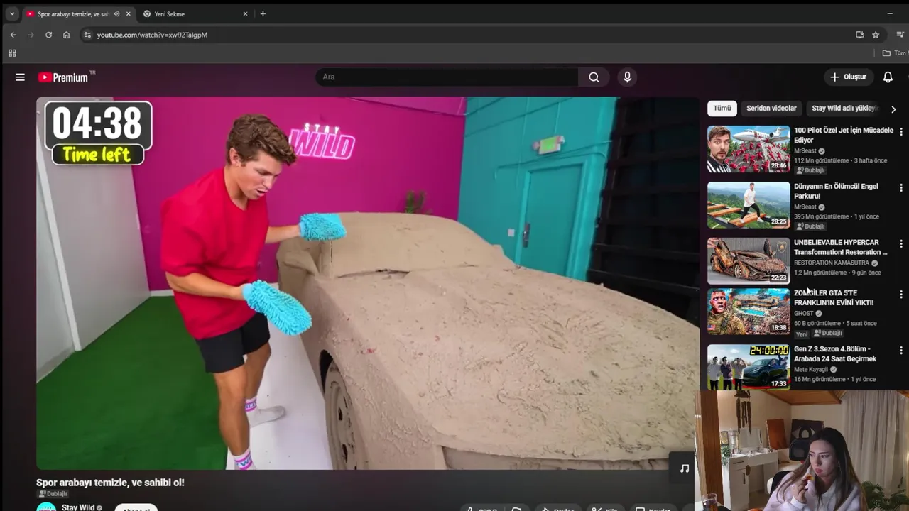Image resolution: width=909 pixels, height=511 pixels.
Task: Pause the playing car cleaning video
Action: pyautogui.click(x=368, y=282)
